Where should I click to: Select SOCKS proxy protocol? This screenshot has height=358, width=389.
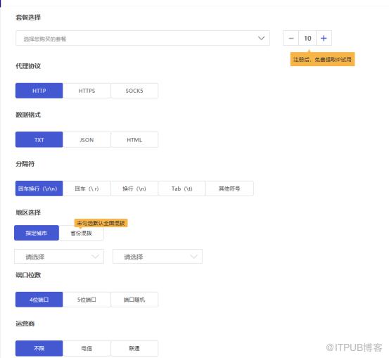pos(134,91)
